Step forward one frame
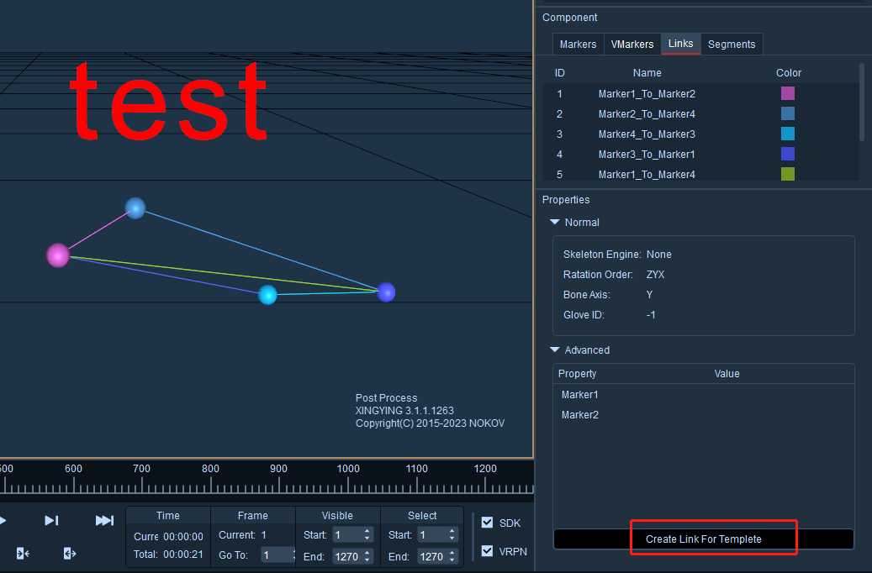The width and height of the screenshot is (872, 573). point(51,520)
